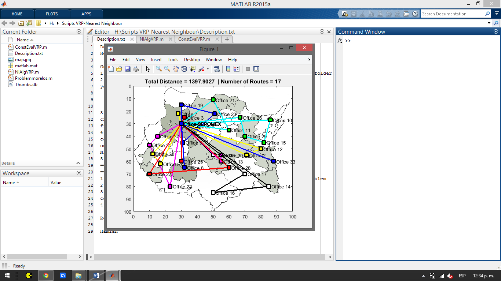This screenshot has width=501, height=281.
Task: Open Microsoft Word from the taskbar
Action: pyautogui.click(x=96, y=276)
